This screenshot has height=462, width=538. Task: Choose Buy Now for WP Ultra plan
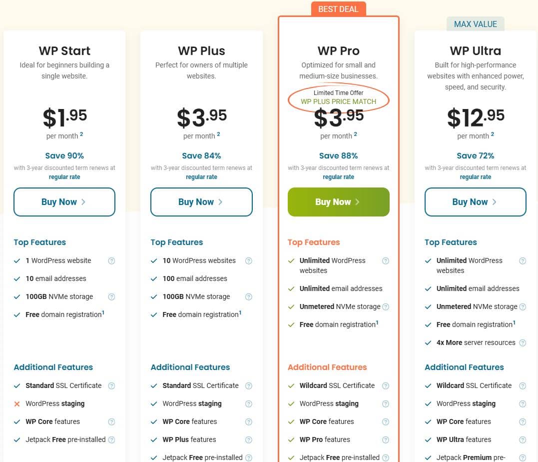[475, 202]
